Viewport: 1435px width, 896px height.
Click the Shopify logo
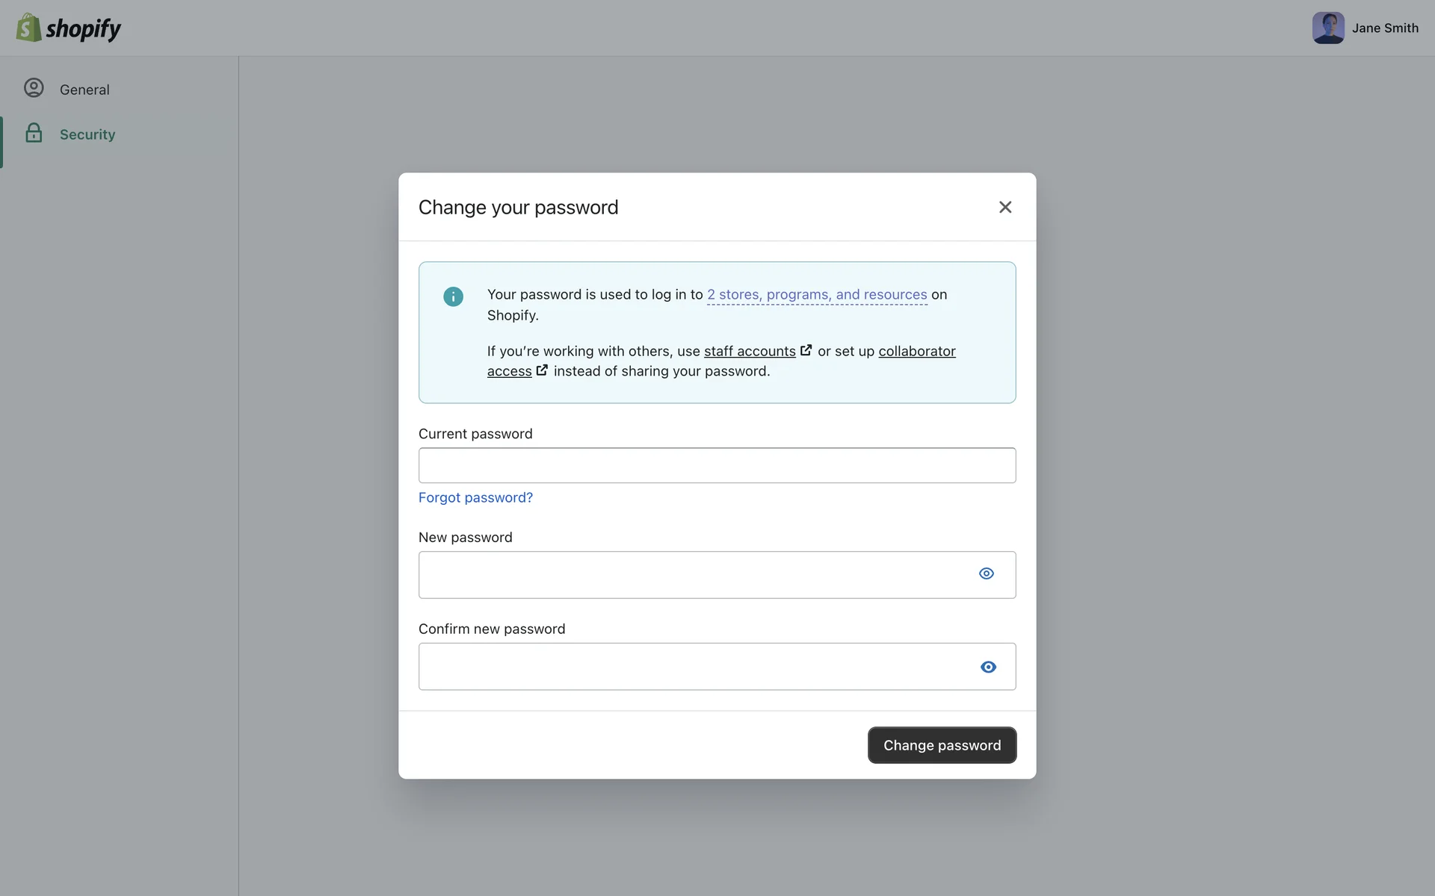[x=69, y=28]
